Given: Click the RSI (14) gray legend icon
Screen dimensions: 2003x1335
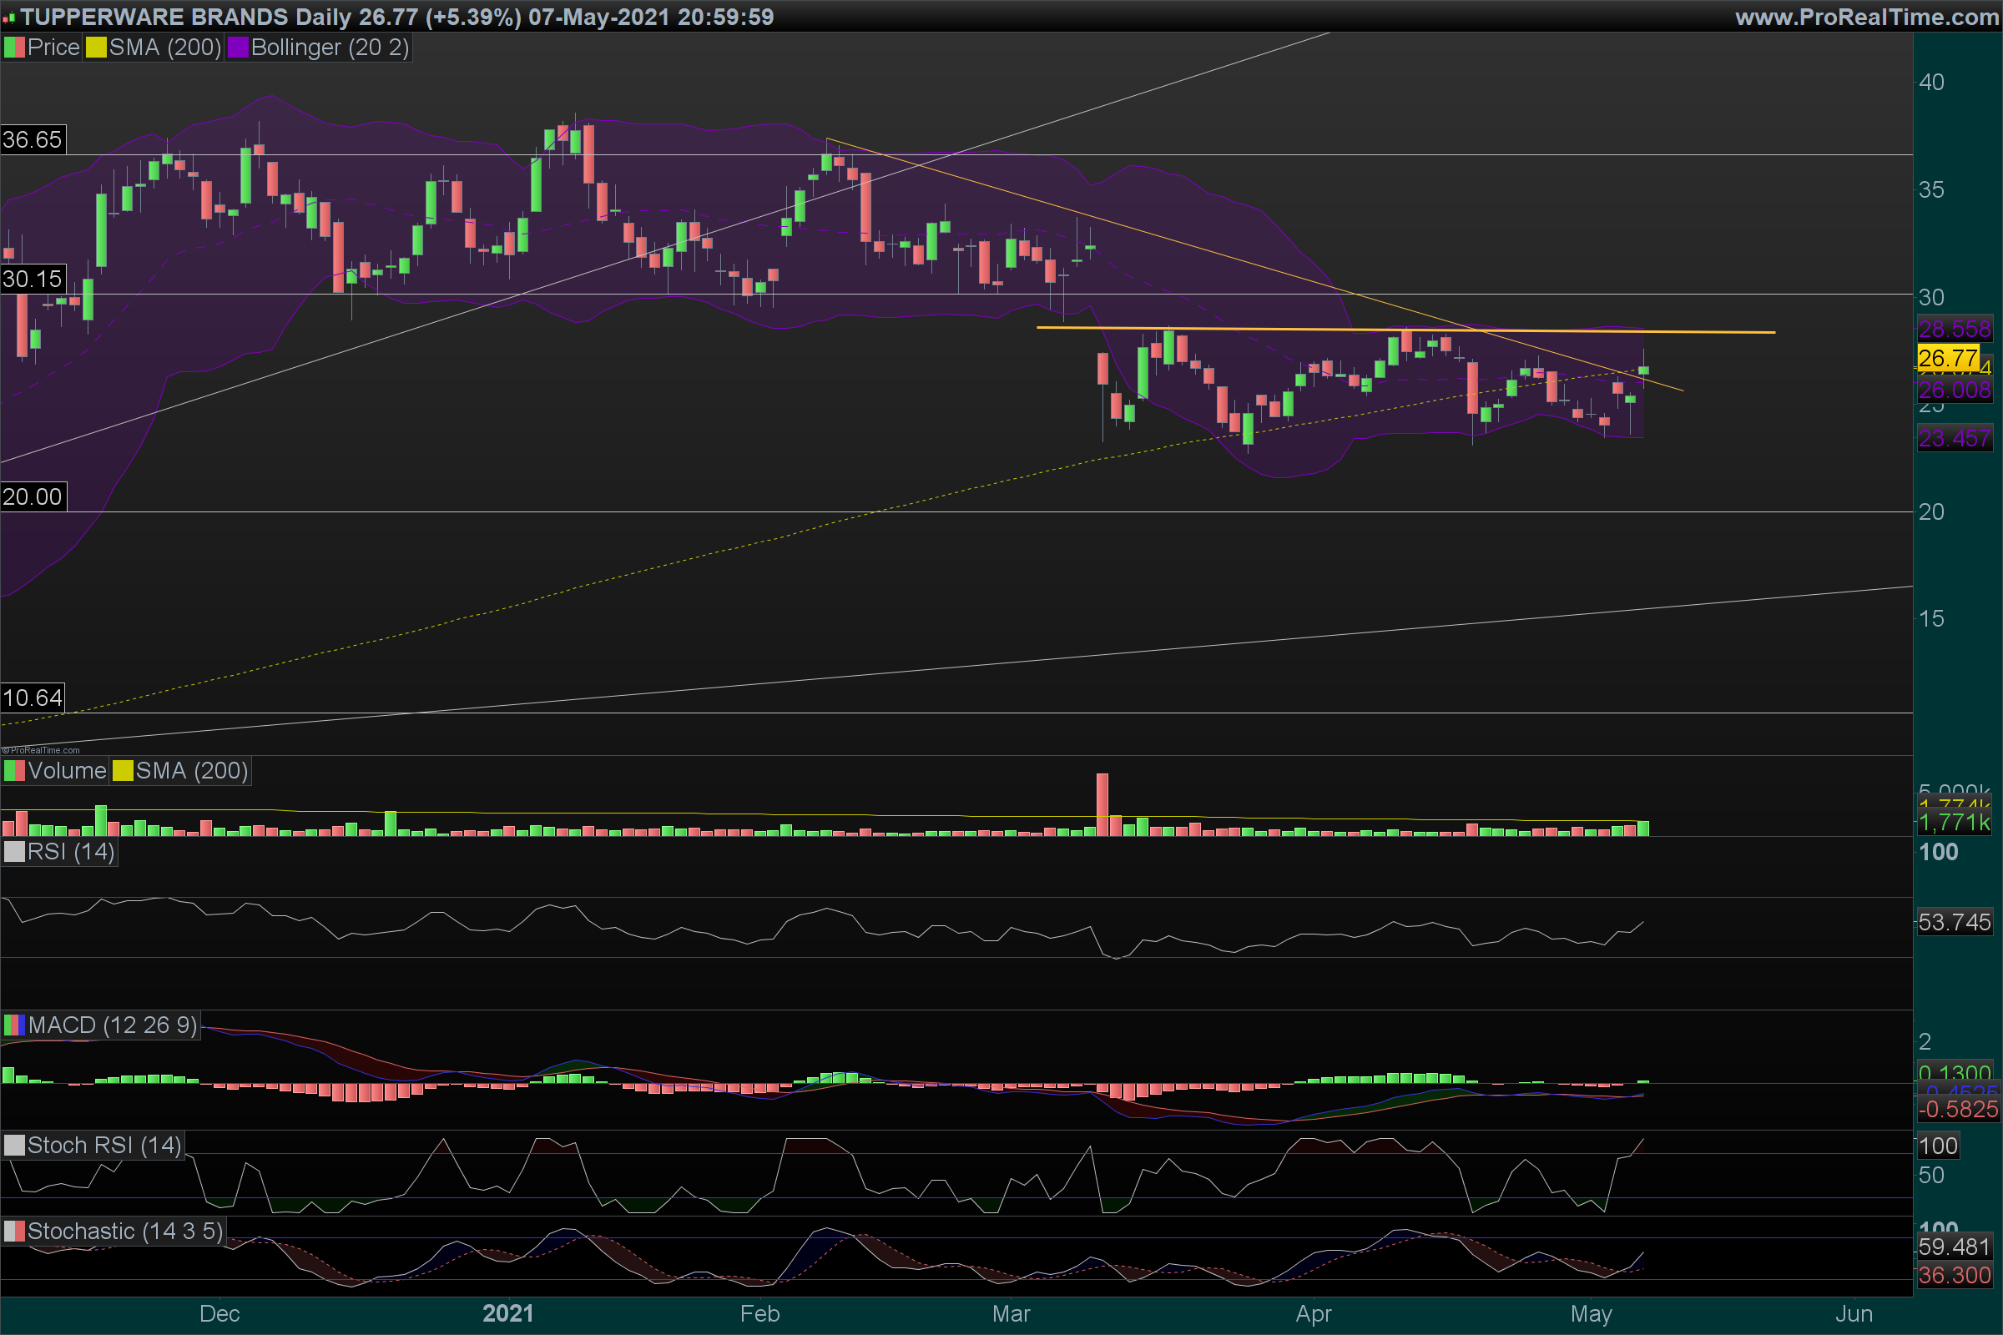Looking at the screenshot, I should click(x=14, y=852).
